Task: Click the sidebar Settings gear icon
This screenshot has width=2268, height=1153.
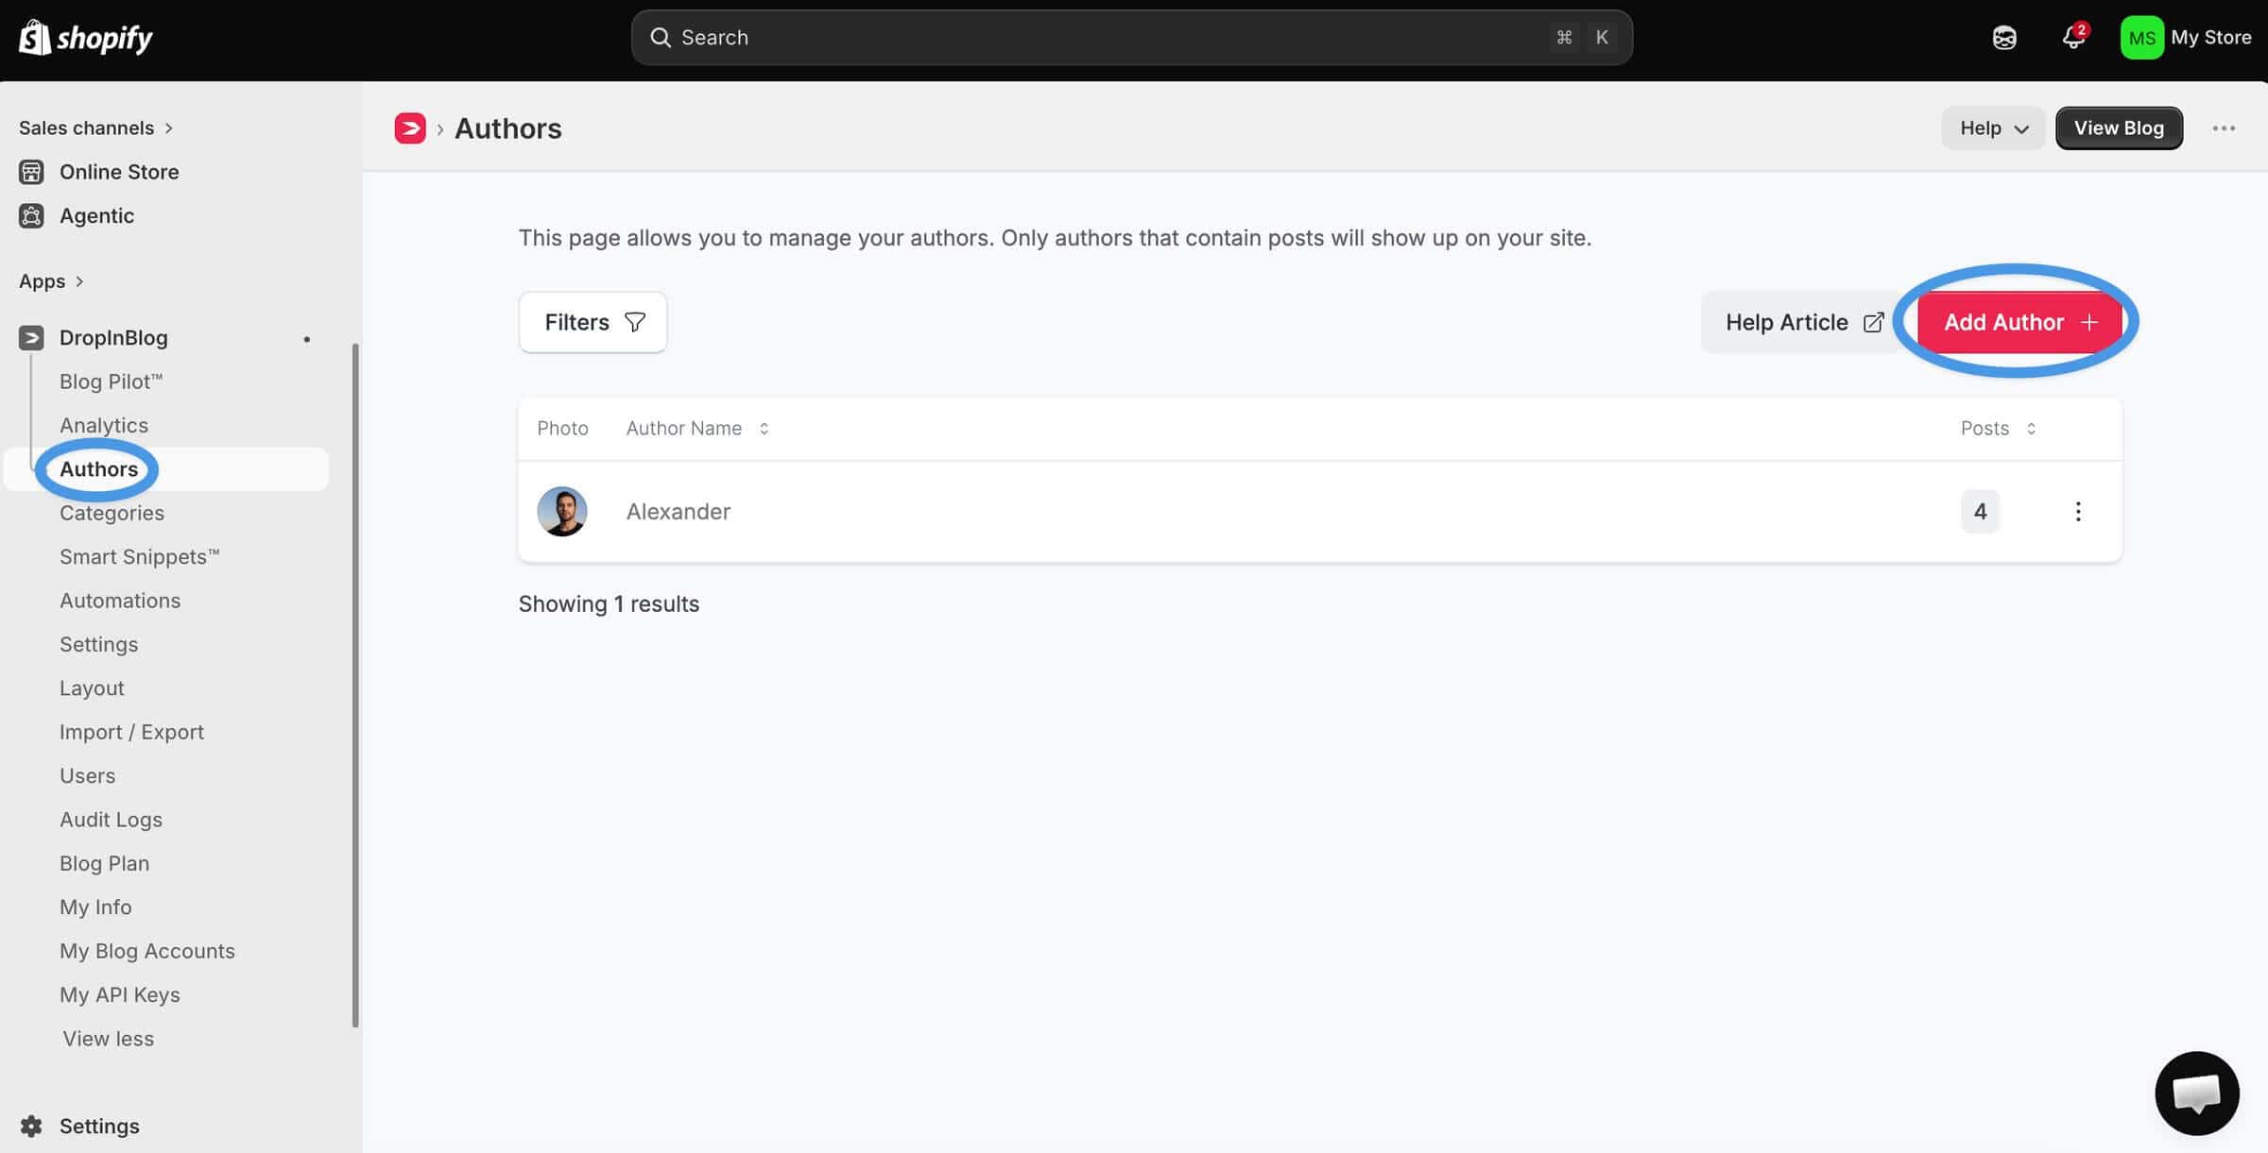Action: (31, 1126)
